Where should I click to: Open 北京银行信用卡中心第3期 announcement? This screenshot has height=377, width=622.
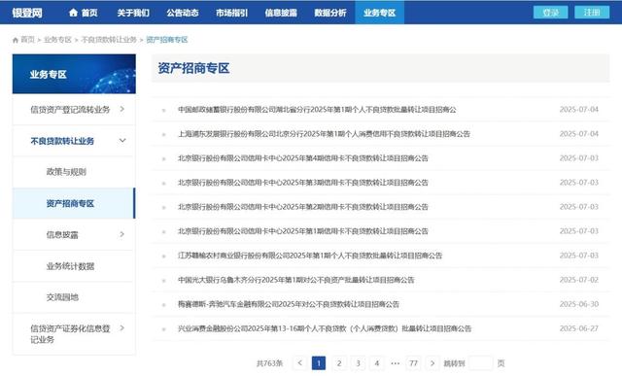point(303,183)
